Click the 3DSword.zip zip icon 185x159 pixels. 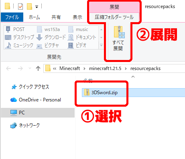(87, 92)
